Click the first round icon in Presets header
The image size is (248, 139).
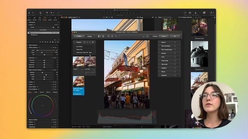(x=84, y=42)
